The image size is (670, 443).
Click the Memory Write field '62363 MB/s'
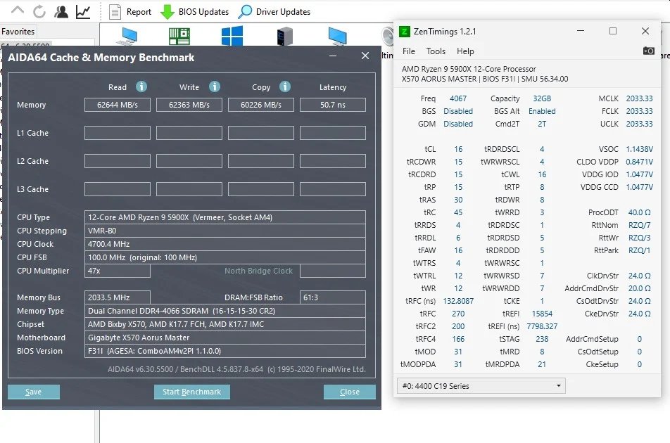189,105
